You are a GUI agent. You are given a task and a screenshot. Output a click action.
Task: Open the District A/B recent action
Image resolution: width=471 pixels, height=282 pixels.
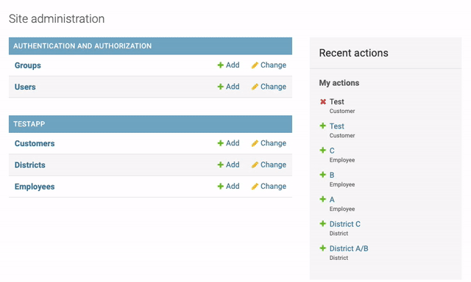coord(349,248)
